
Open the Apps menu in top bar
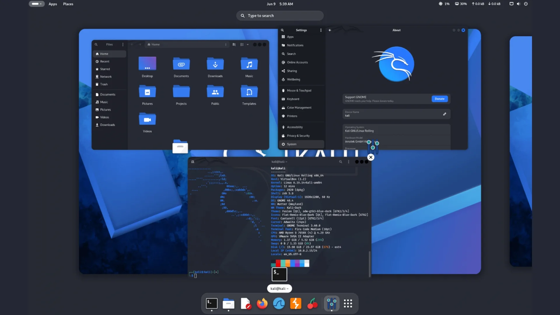tap(53, 4)
